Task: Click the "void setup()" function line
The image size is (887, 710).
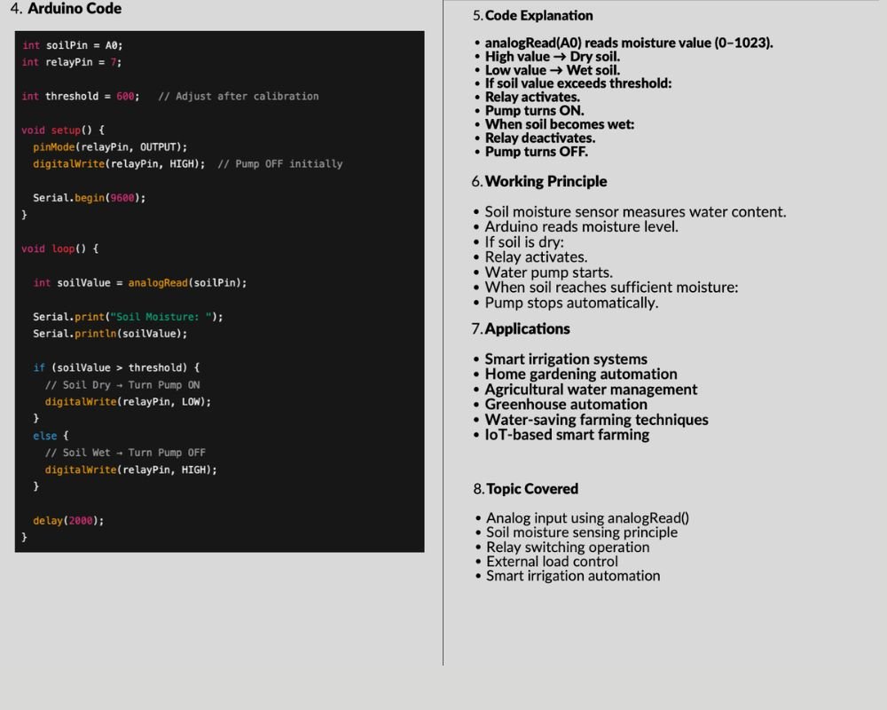Action: pos(62,130)
